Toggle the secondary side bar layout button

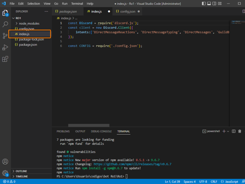pyautogui.click(x=214, y=4)
